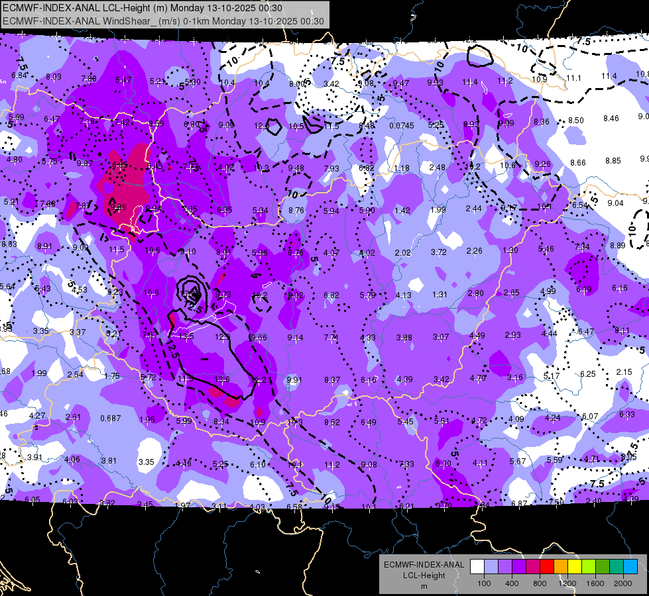The image size is (649, 596).
Task: Click the wind shear value 0.687
Action: point(111,419)
